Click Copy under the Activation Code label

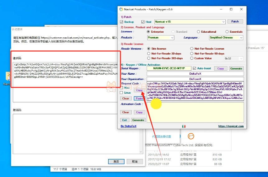[139, 112]
